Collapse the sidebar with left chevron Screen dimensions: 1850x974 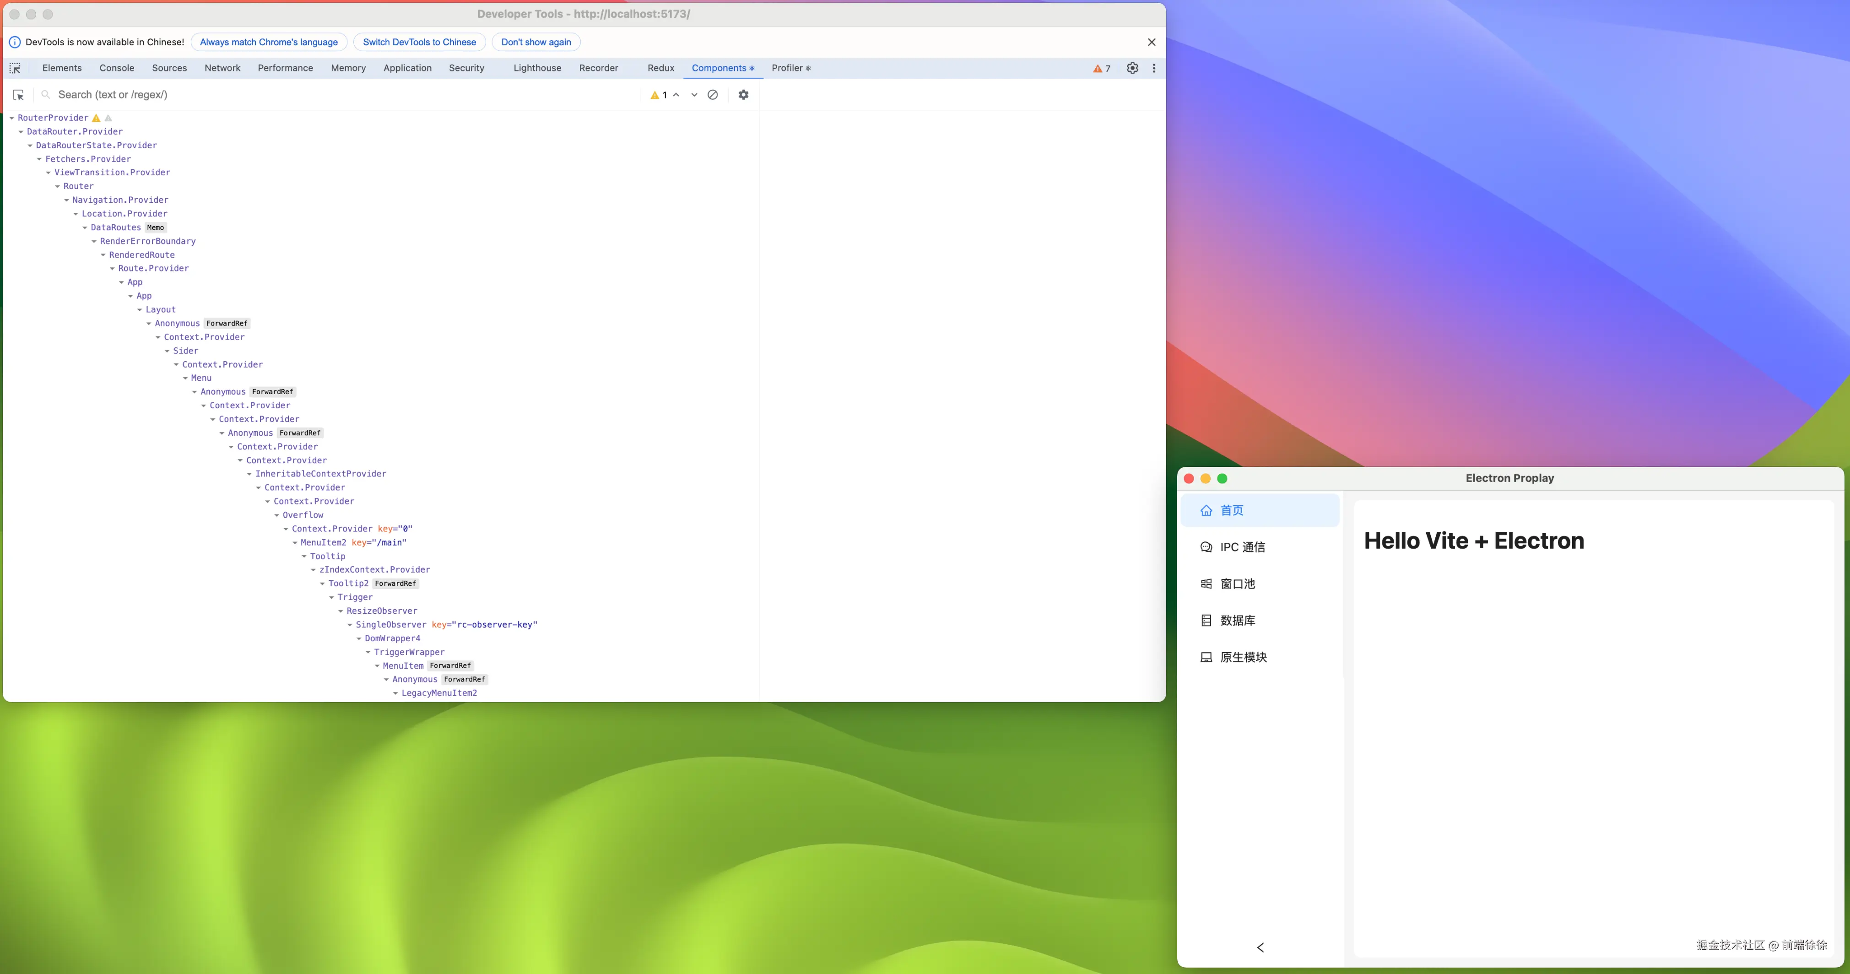[x=1260, y=947]
